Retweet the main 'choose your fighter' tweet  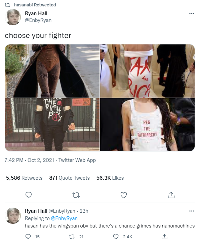(x=76, y=195)
